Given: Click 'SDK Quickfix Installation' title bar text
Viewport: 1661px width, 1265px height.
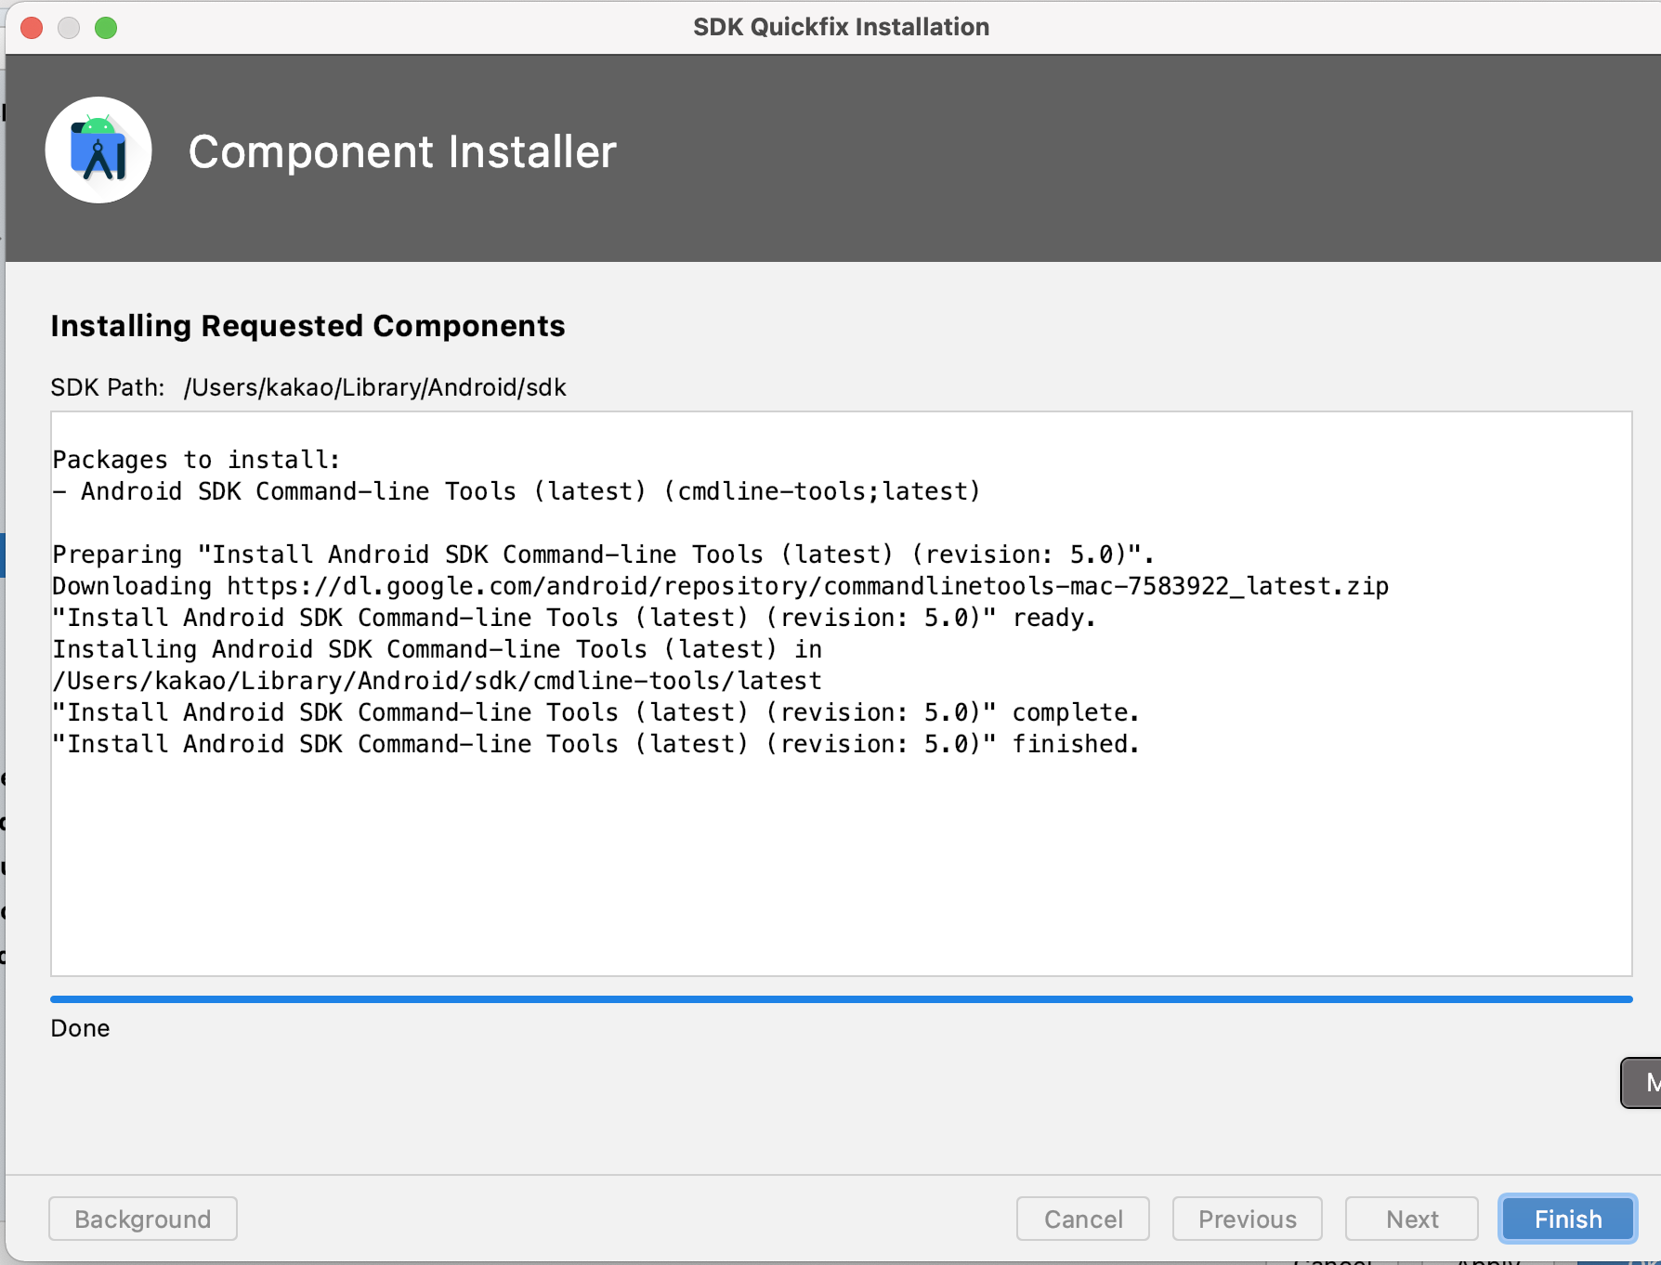Looking at the screenshot, I should 841,27.
